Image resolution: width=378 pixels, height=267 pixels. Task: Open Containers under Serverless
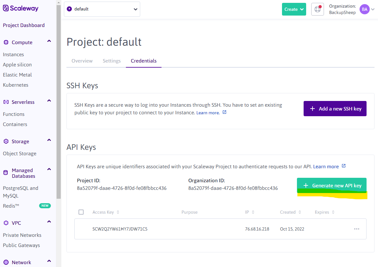15,124
